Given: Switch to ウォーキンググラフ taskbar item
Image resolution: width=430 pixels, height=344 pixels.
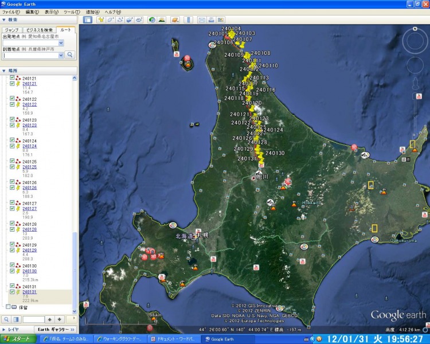Looking at the screenshot, I should [x=120, y=339].
